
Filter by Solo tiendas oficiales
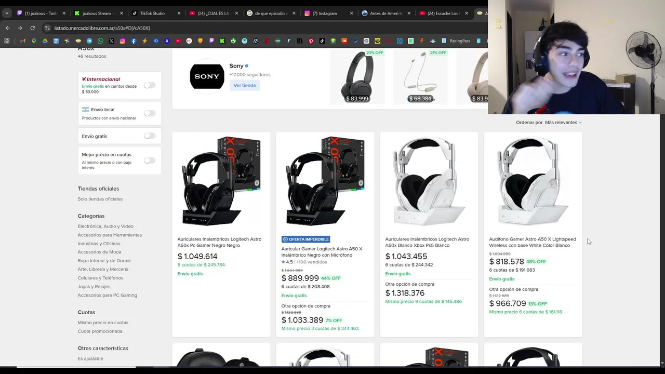tap(100, 199)
